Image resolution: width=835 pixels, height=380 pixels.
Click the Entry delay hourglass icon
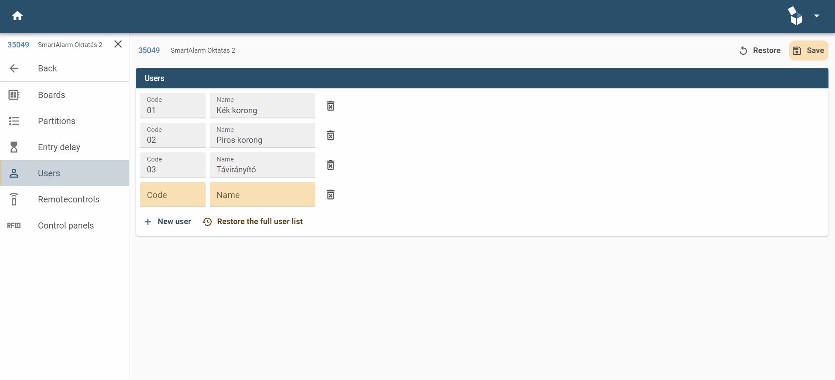coord(14,147)
